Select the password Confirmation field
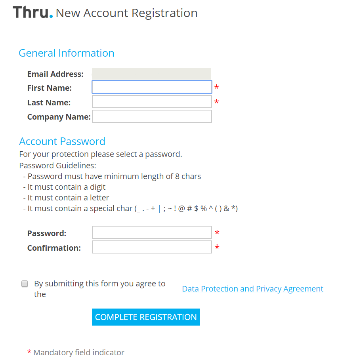The width and height of the screenshot is (338, 364). pos(152,247)
